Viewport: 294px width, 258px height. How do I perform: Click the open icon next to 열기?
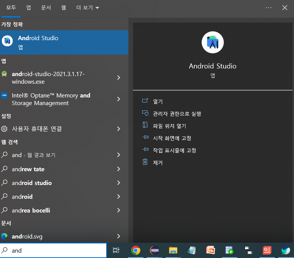tap(145, 101)
